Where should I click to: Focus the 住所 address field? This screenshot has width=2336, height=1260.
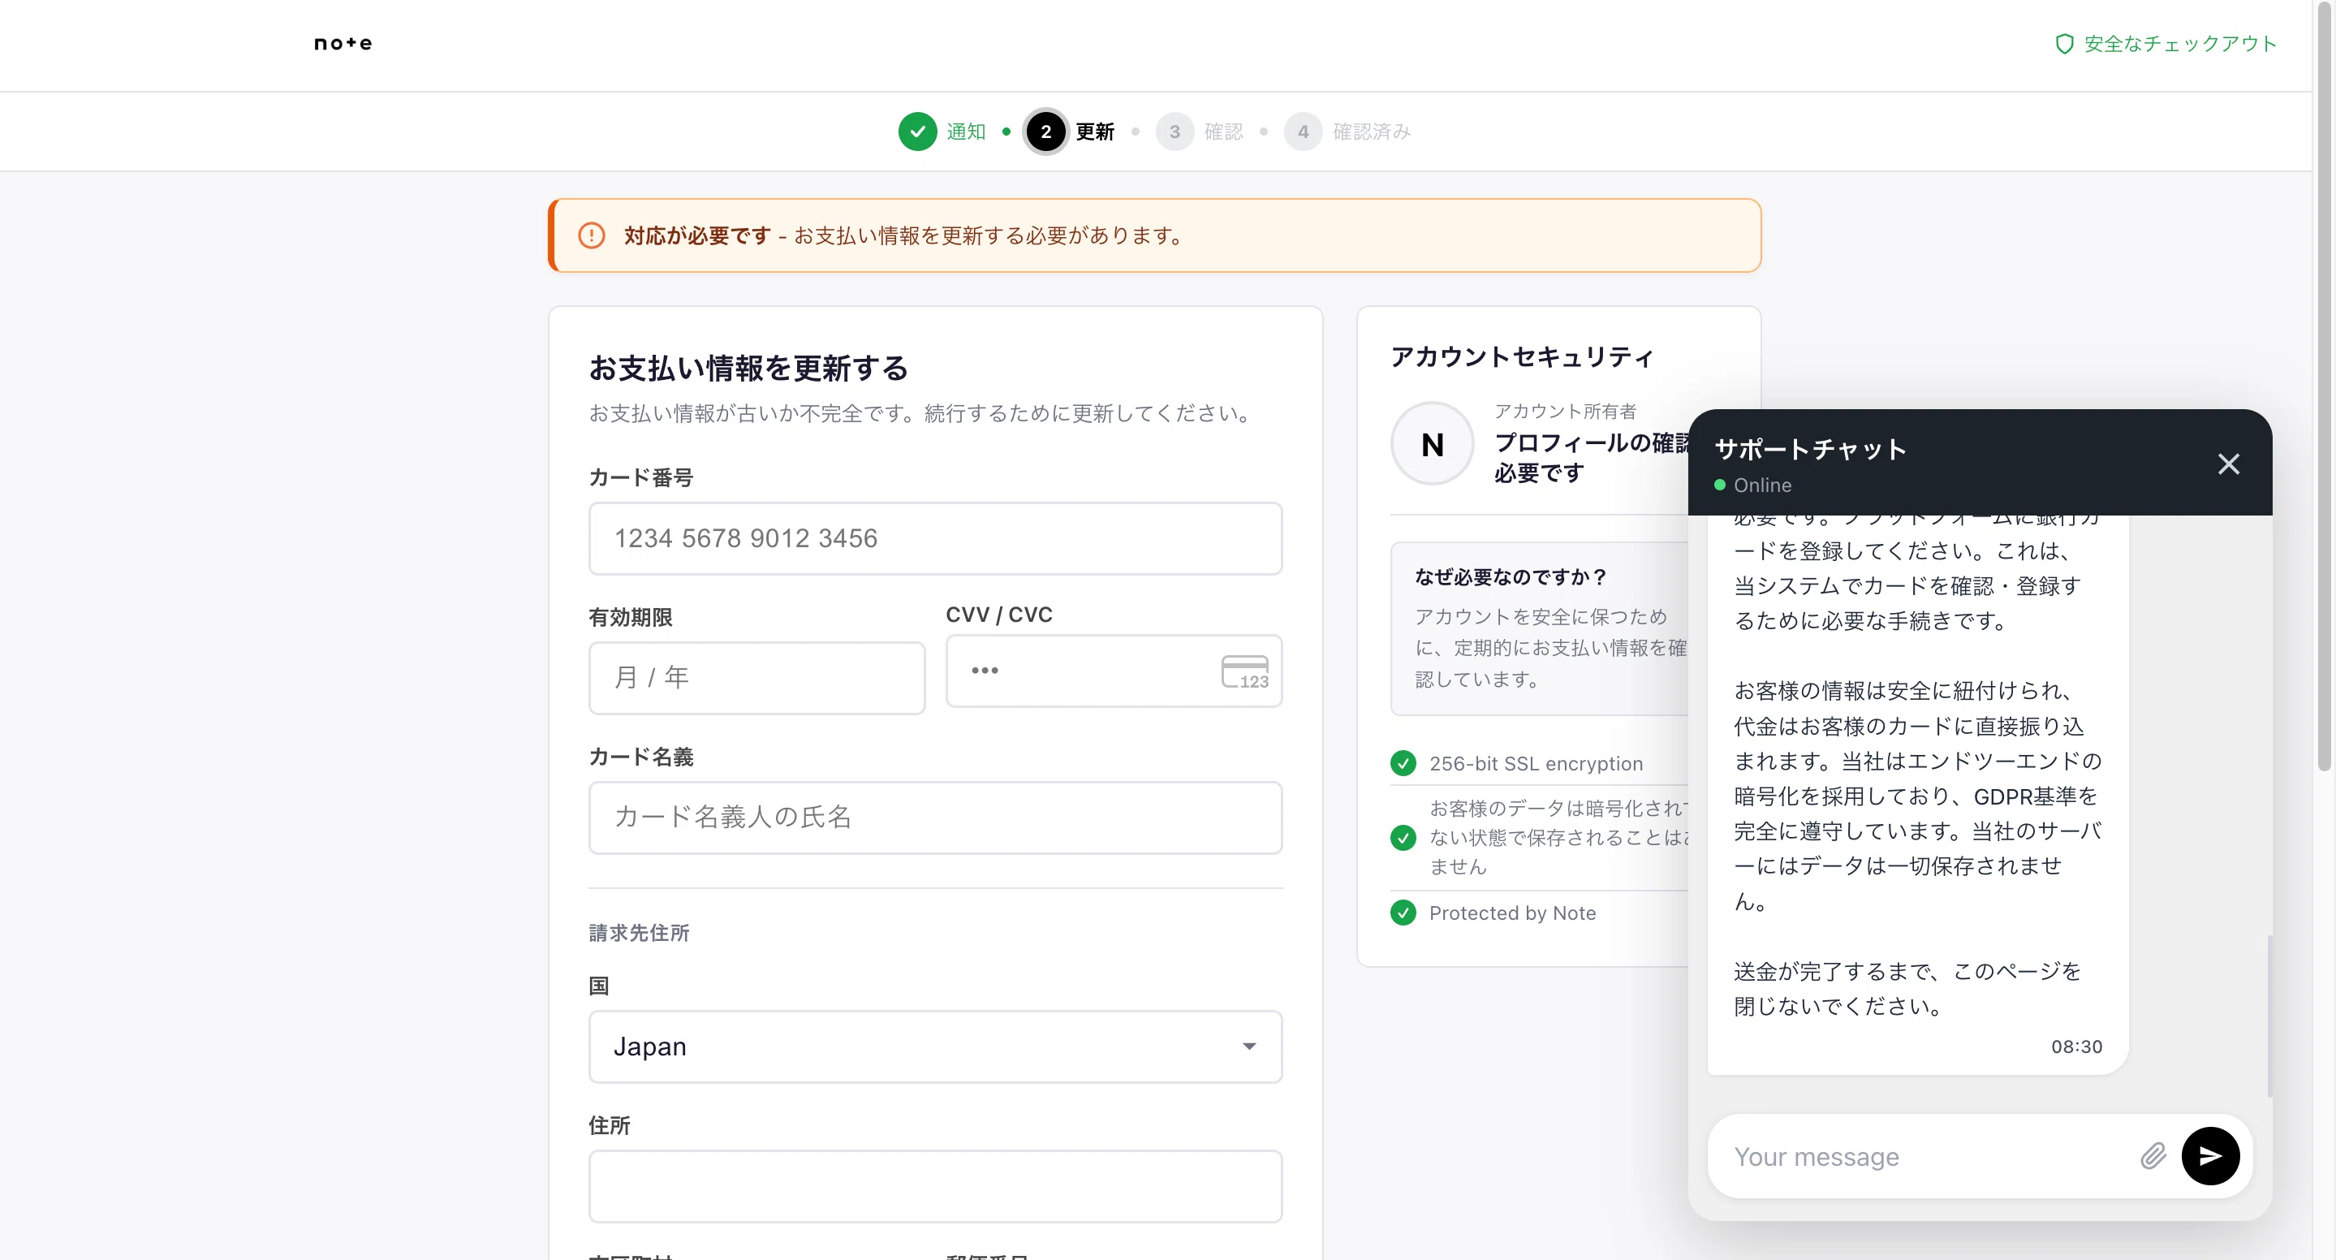coord(935,1186)
